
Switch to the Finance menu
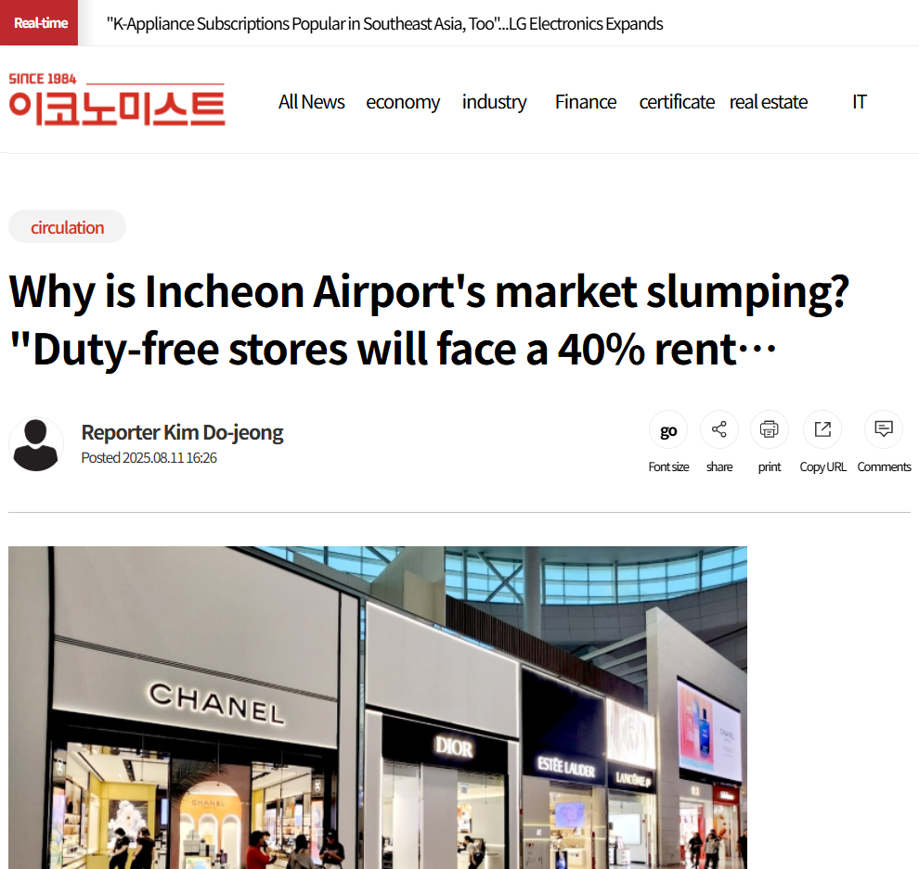[x=586, y=102]
